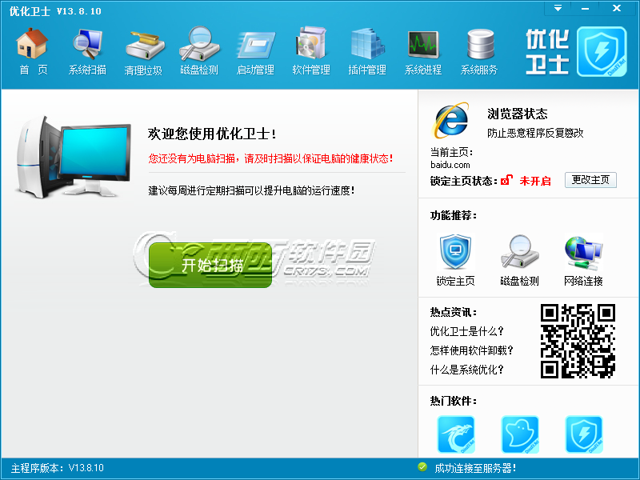Click the 锁定主页状态: label

click(464, 181)
